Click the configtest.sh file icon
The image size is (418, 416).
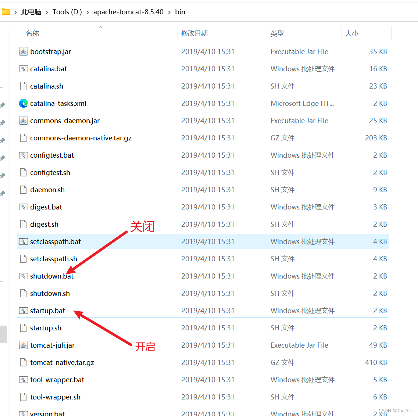point(24,172)
